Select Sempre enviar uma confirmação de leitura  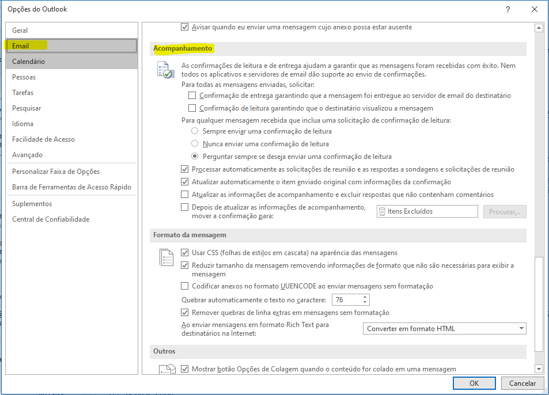pyautogui.click(x=195, y=131)
